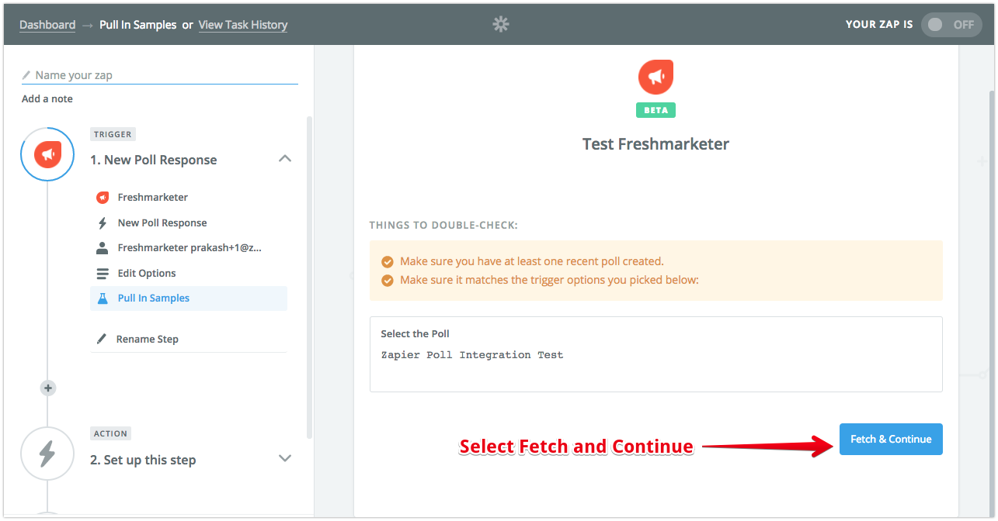Viewport: 998px width, 521px height.
Task: Click Add a note
Action: pos(47,98)
